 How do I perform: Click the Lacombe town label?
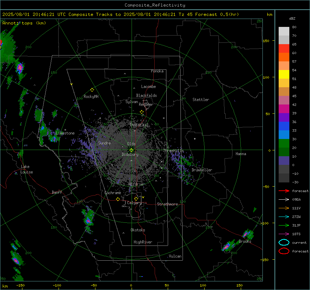point(148,87)
